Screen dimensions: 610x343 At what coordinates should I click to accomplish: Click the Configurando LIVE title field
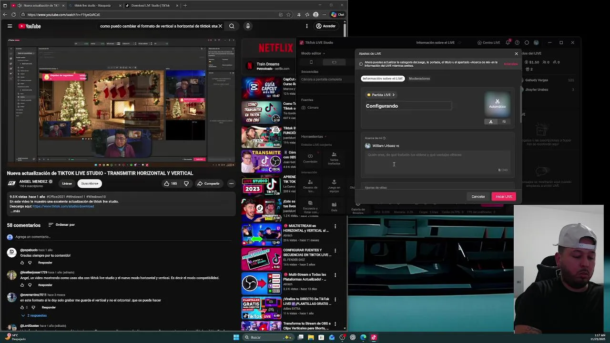(408, 106)
